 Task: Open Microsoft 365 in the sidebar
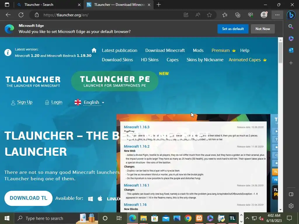pyautogui.click(x=291, y=38)
